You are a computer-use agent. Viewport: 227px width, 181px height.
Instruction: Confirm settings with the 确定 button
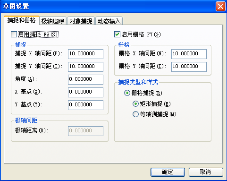(x=168, y=172)
